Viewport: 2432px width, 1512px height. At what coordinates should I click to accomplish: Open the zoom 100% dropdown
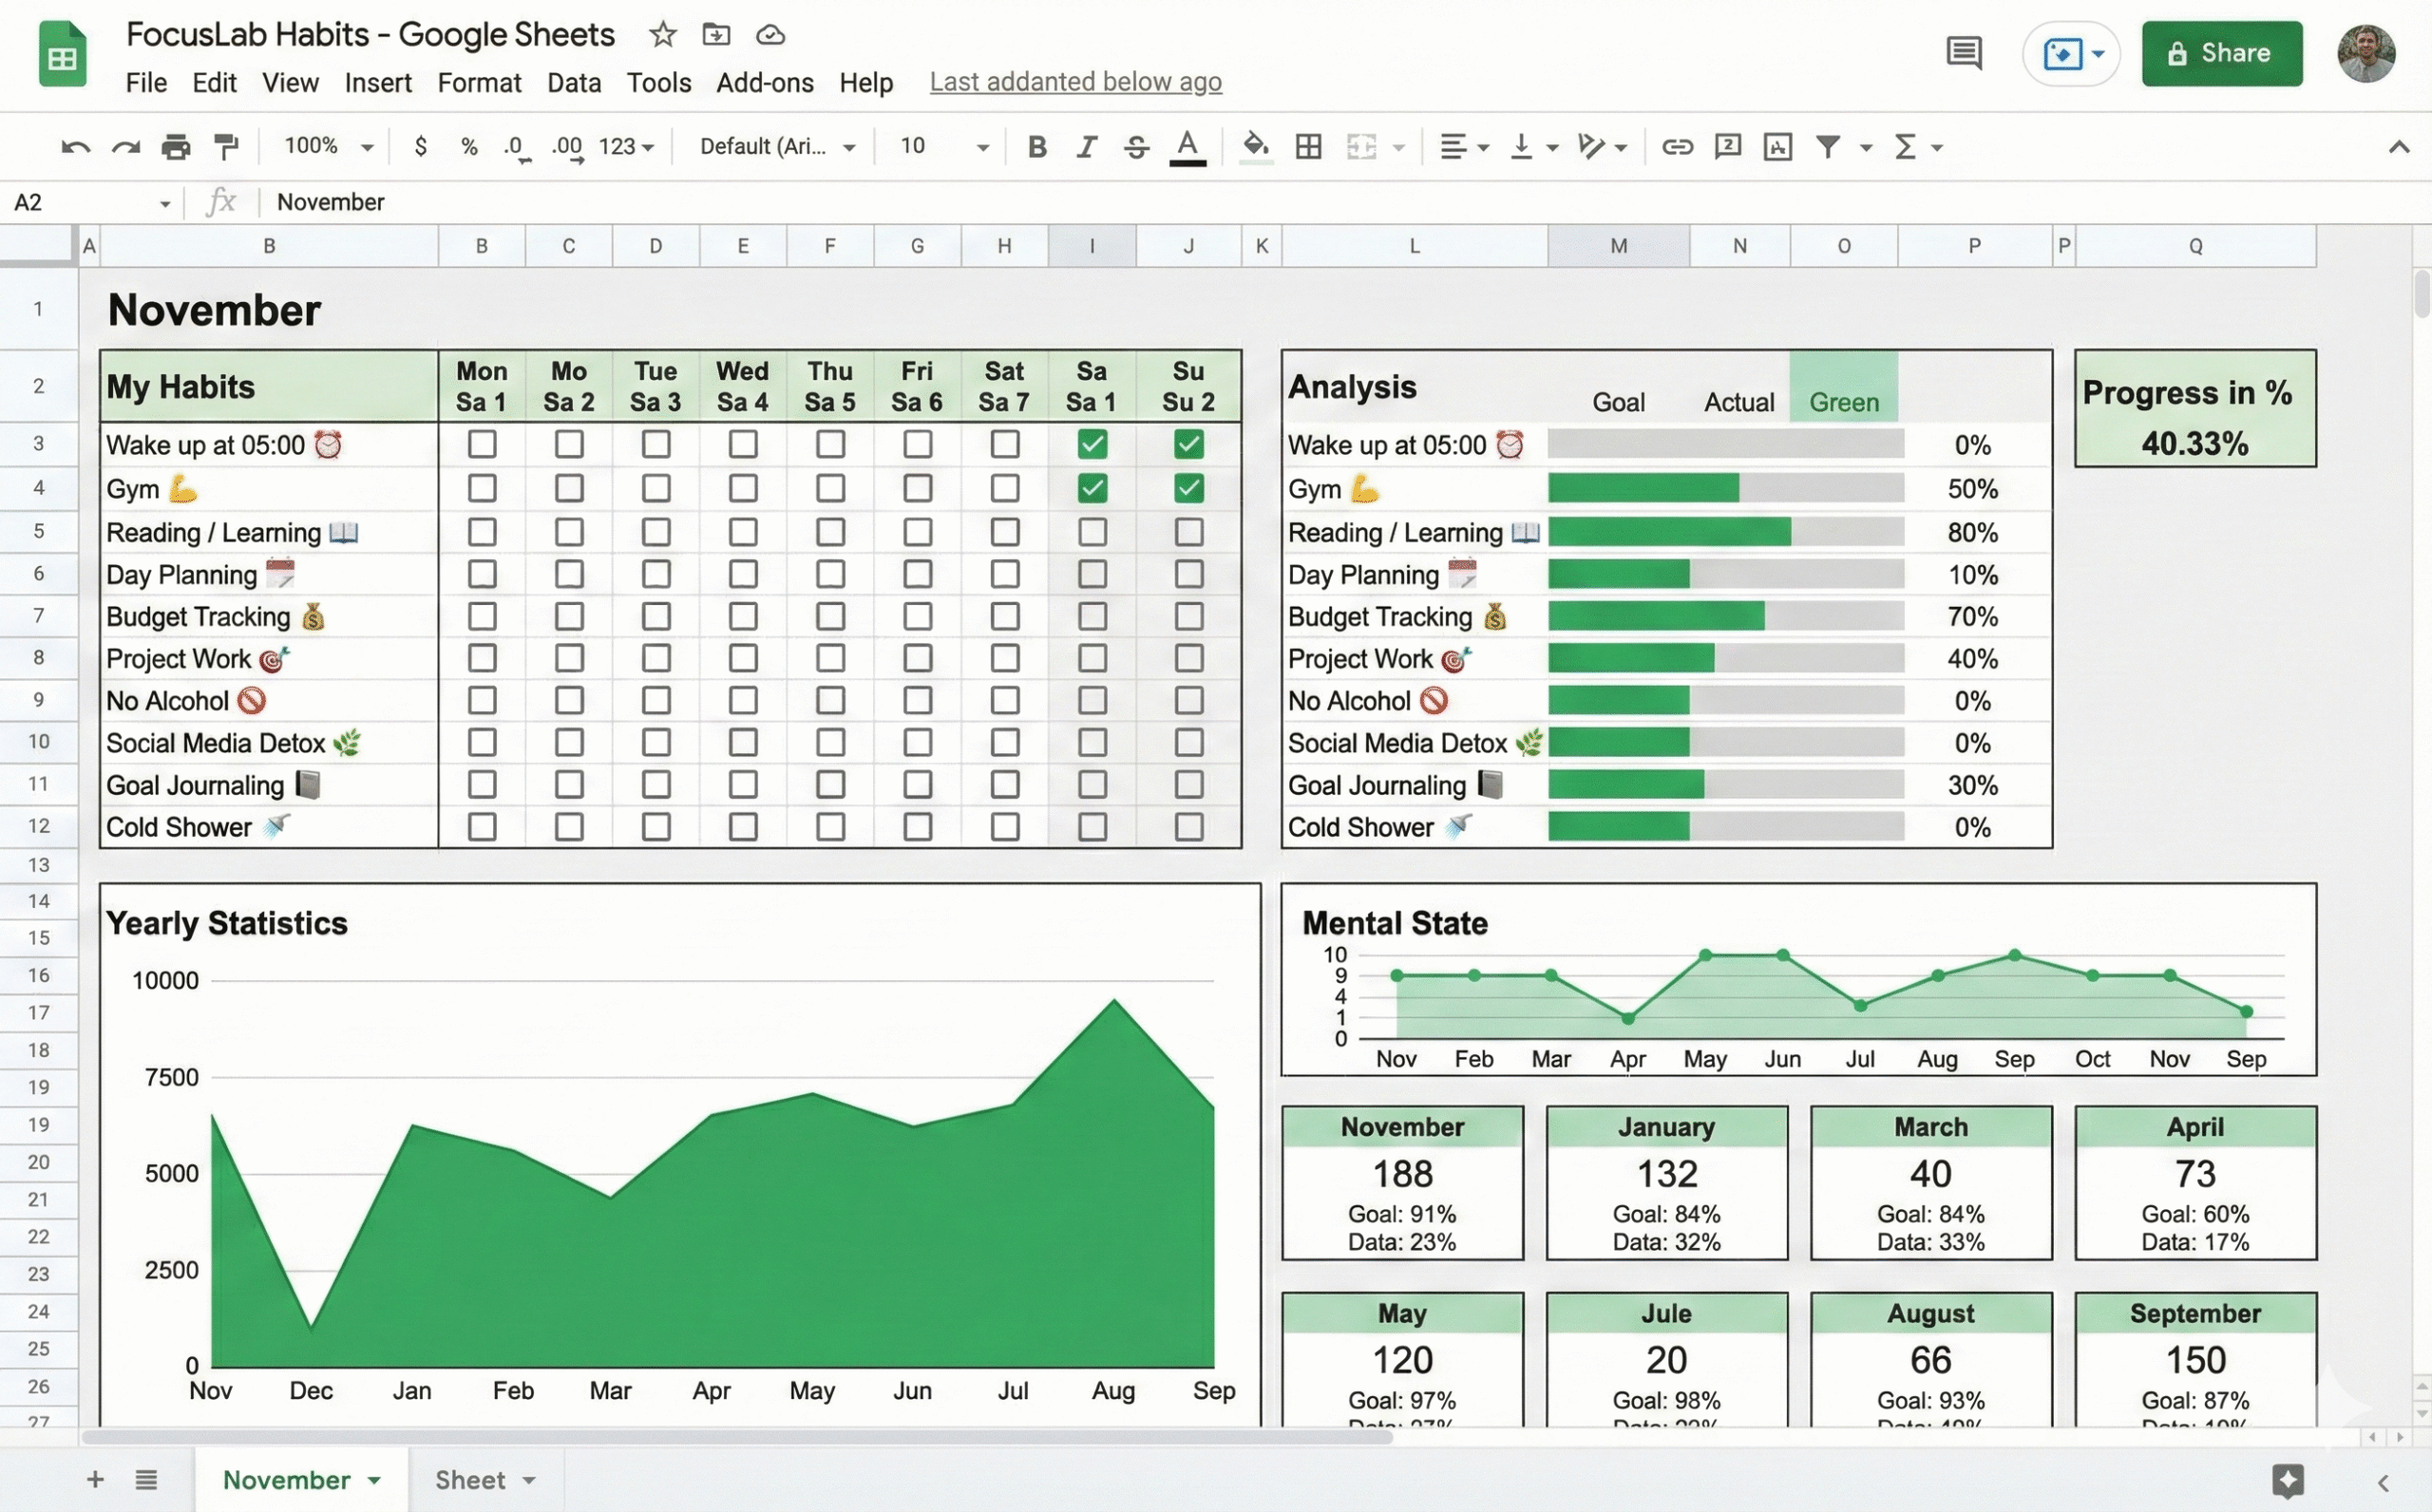click(328, 147)
